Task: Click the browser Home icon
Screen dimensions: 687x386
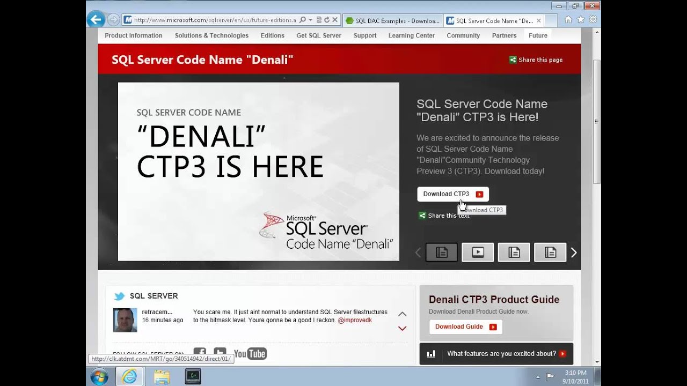Action: click(x=568, y=20)
